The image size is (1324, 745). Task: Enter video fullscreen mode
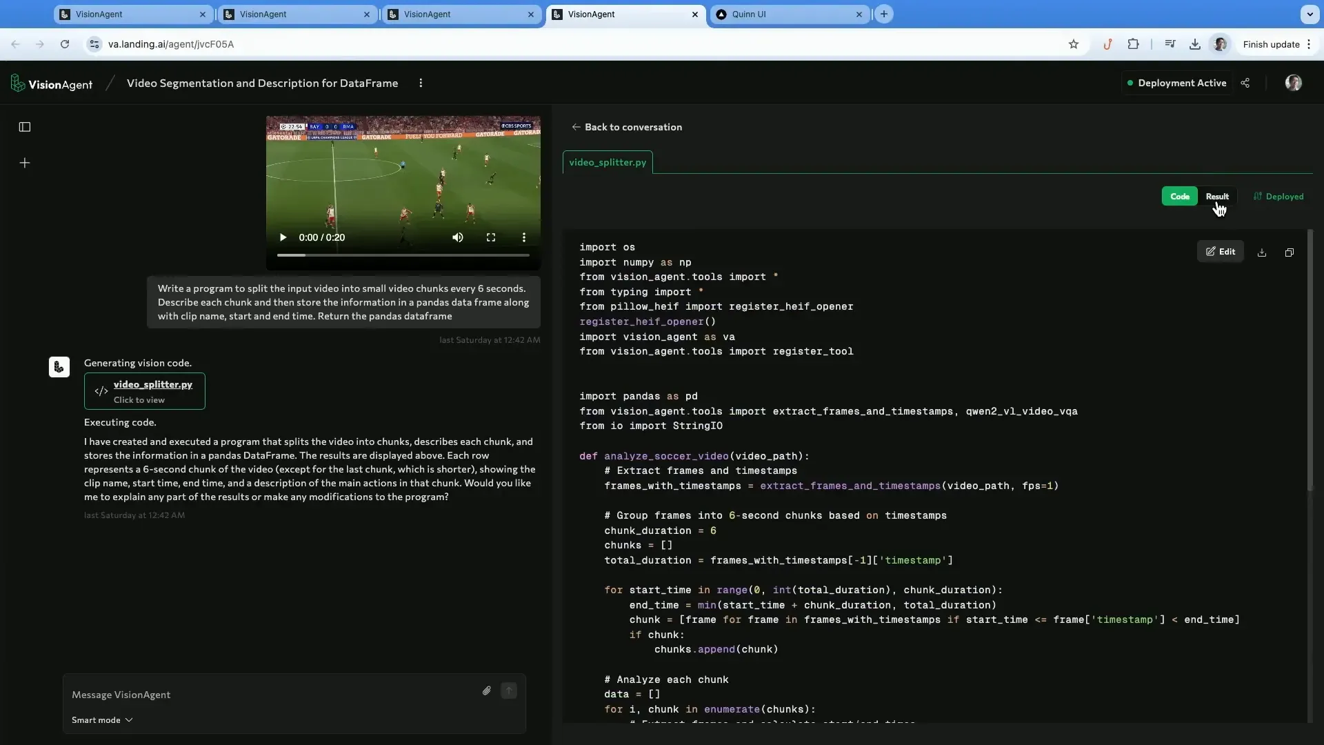click(x=491, y=237)
